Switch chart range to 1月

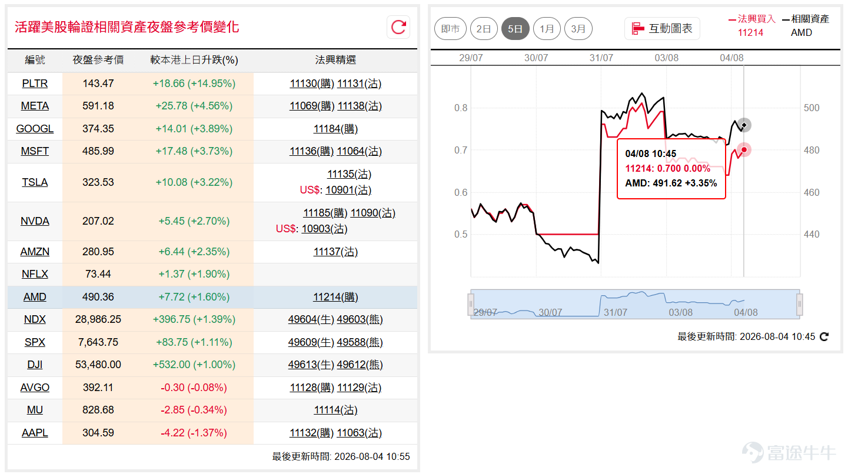coord(547,29)
